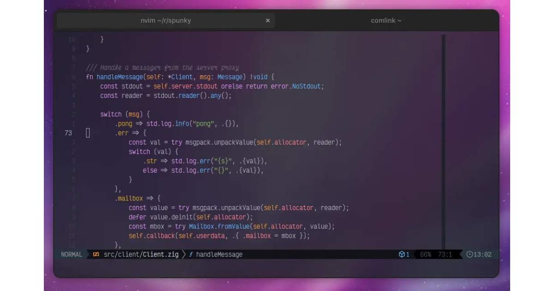Click the function symbol icon before handleMessage
Image resolution: width=554 pixels, height=291 pixels.
coord(191,255)
